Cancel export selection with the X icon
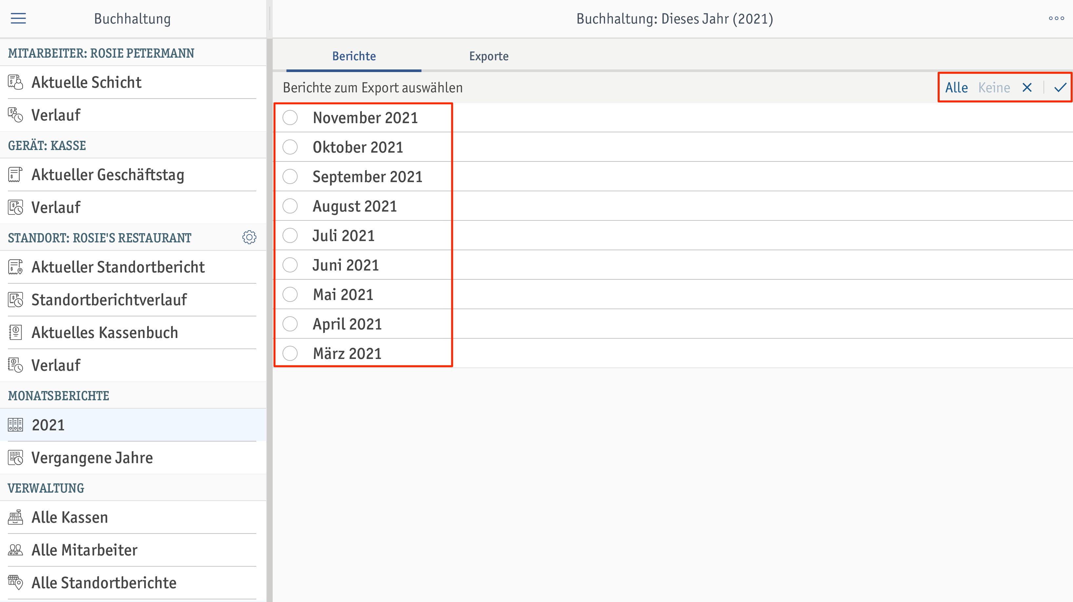 [1027, 87]
